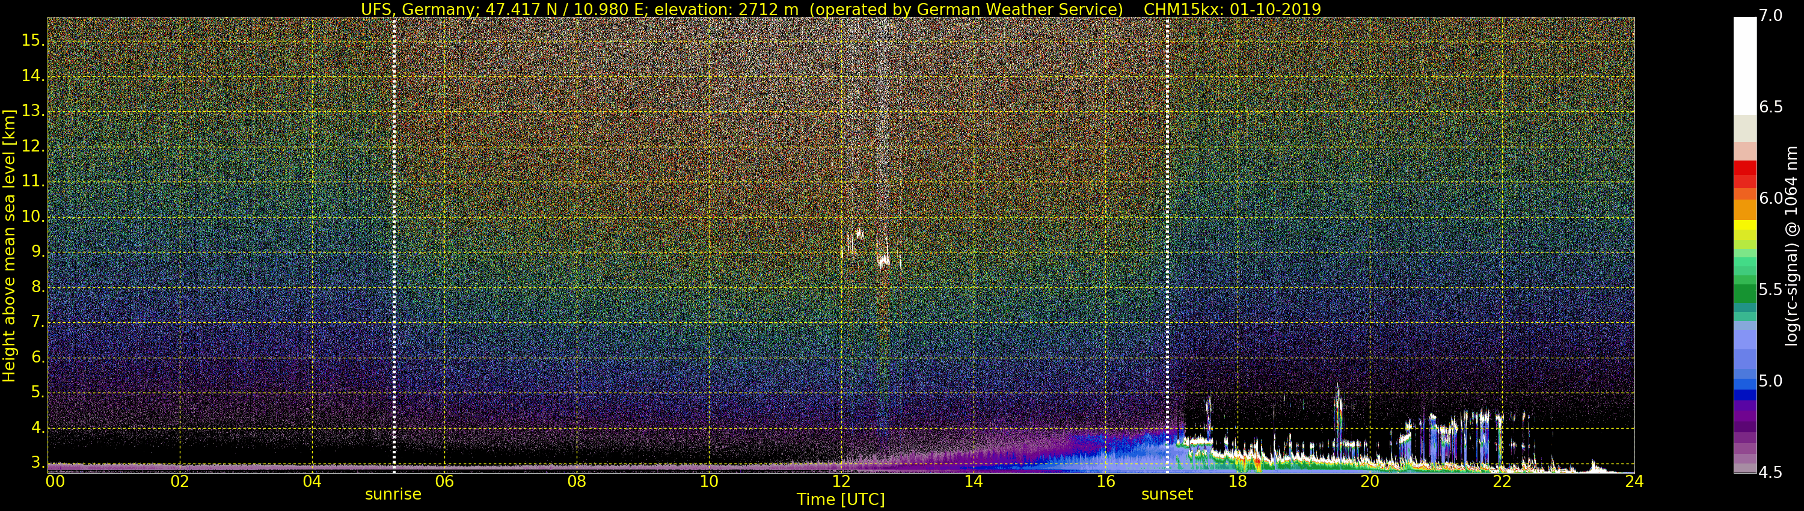Click the colorbar value label '6.5'
Image resolution: width=1804 pixels, height=511 pixels.
point(1770,107)
